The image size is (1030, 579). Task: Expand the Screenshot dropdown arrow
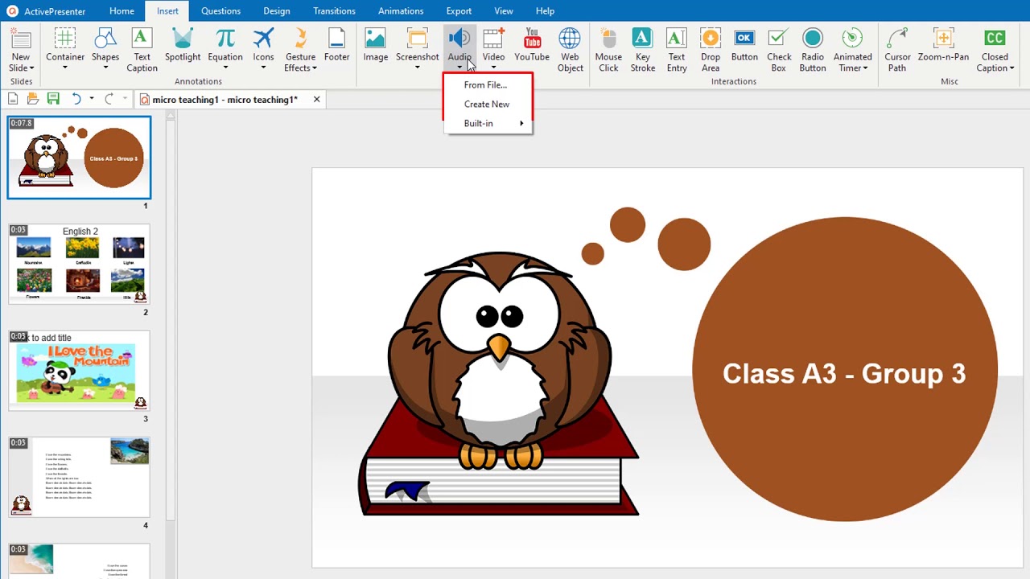[x=417, y=68]
